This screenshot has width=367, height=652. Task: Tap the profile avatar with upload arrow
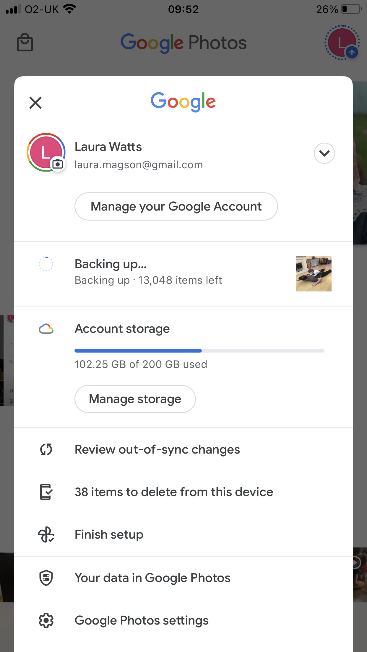point(342,43)
